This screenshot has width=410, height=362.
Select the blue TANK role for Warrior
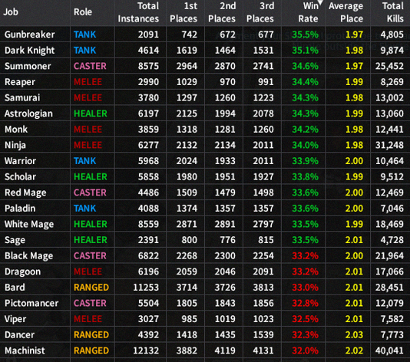tap(84, 161)
